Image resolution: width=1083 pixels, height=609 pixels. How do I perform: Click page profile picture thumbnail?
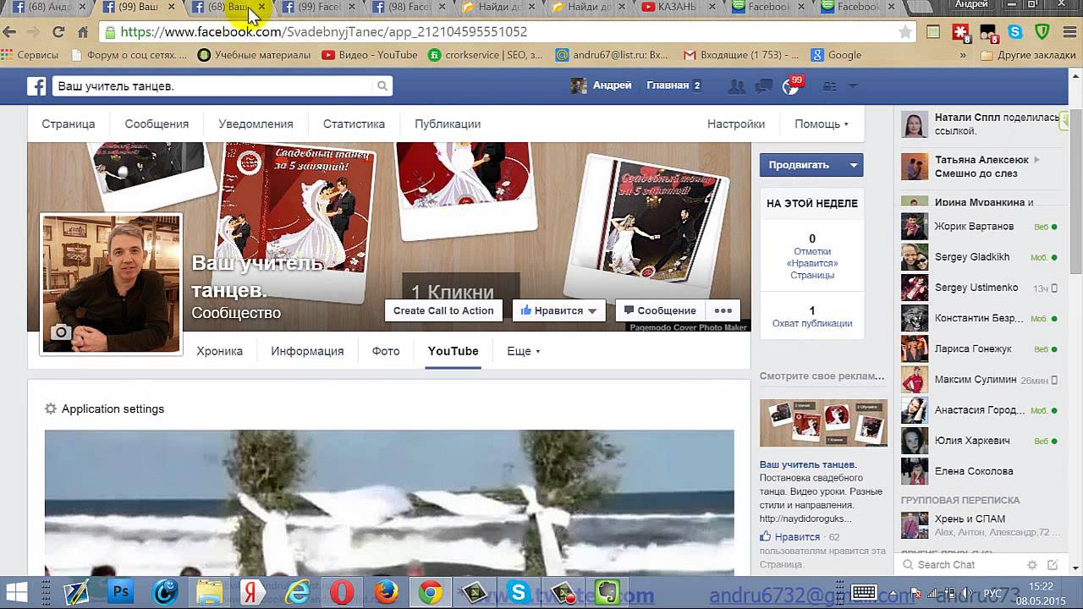(x=112, y=283)
